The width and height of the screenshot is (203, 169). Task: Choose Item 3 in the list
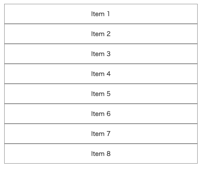[101, 54]
